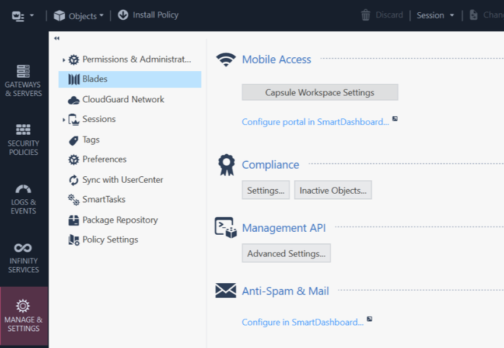Open Compliance Settings button
Image resolution: width=504 pixels, height=348 pixels.
(266, 190)
